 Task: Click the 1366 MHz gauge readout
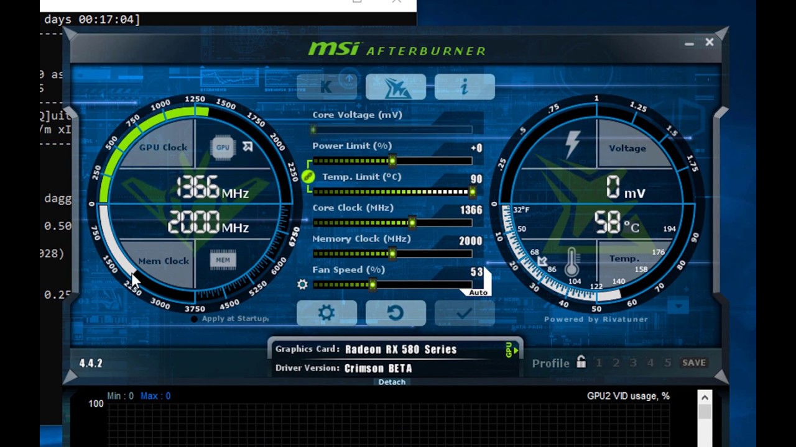[212, 187]
